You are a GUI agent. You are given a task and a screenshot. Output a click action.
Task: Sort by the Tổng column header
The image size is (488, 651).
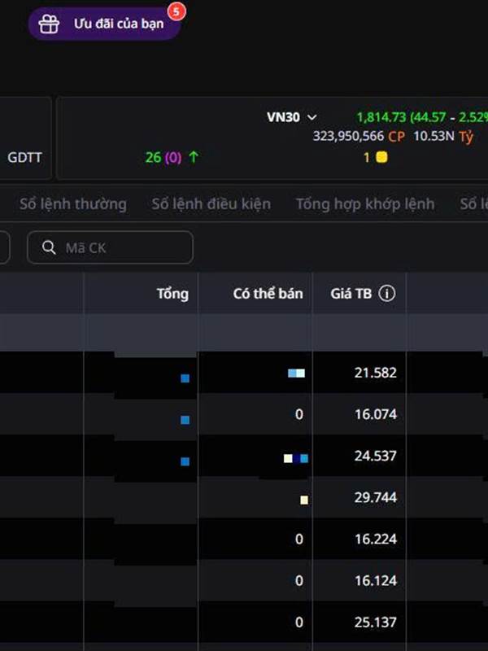click(172, 294)
